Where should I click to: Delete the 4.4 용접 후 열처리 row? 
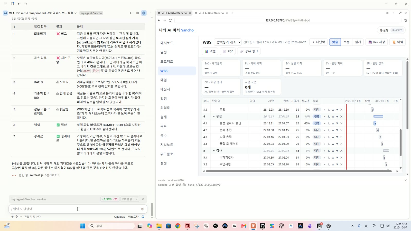[x=341, y=144]
